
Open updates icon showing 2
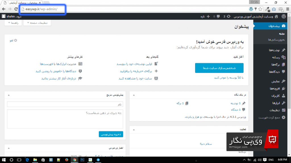coord(229,16)
